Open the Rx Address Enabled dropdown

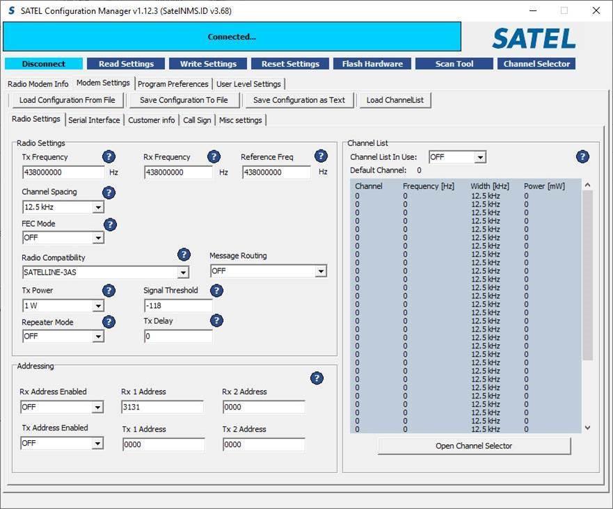(97, 407)
